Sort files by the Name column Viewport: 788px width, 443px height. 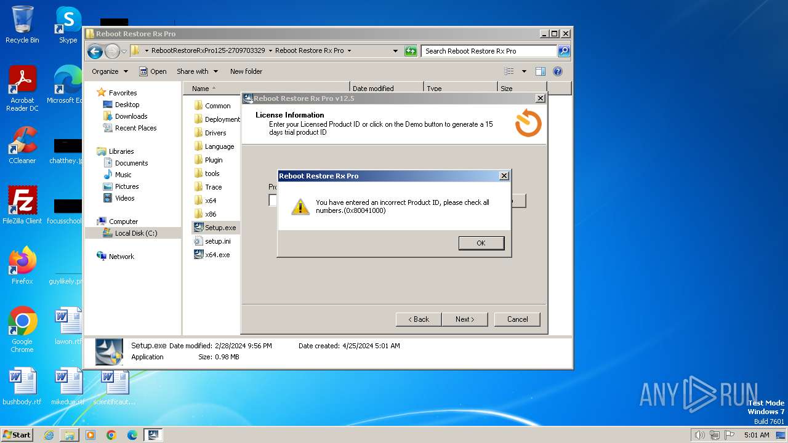267,89
